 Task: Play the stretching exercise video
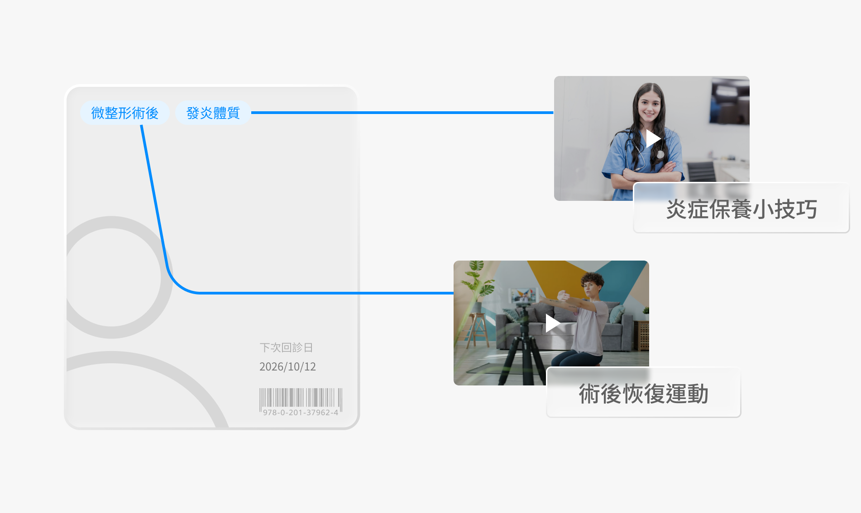click(552, 323)
